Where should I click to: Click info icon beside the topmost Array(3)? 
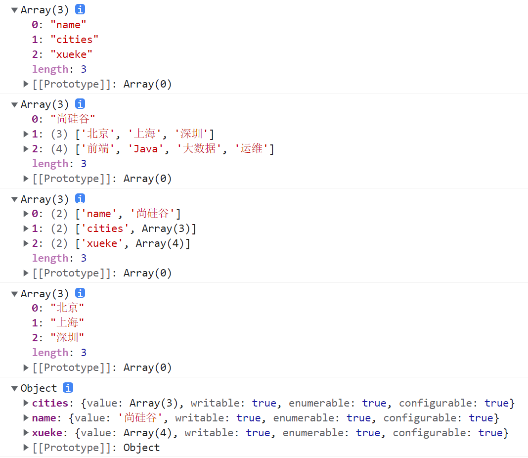(80, 9)
